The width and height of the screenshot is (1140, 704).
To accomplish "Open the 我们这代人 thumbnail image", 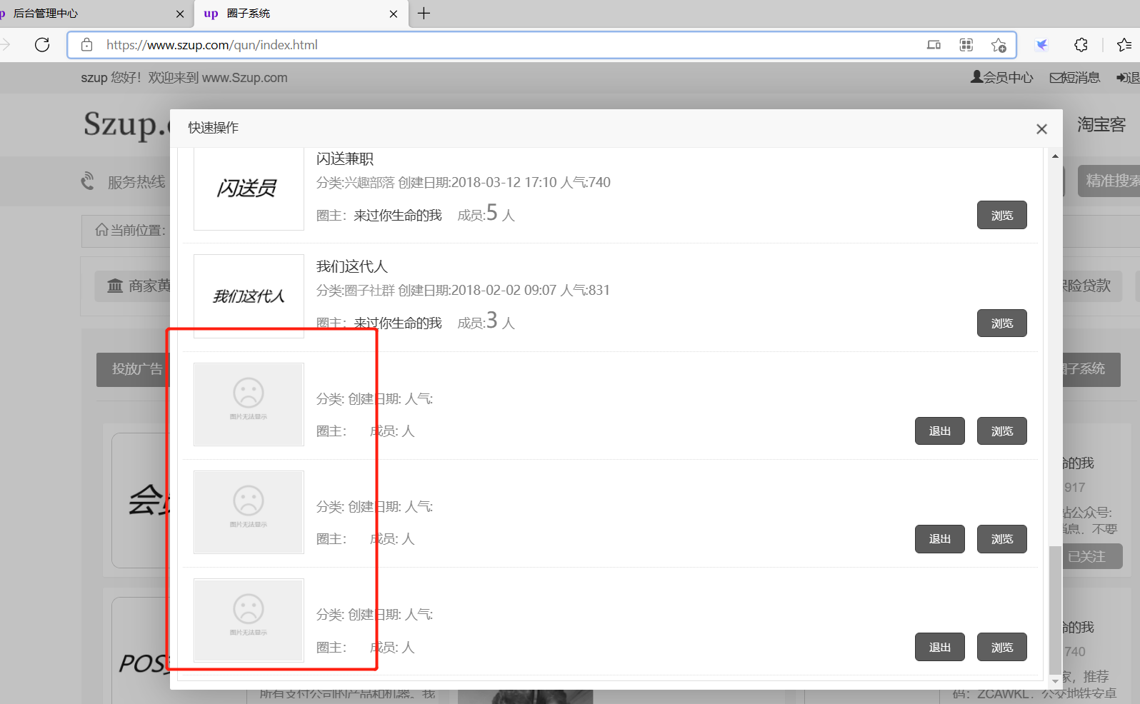I will [249, 296].
